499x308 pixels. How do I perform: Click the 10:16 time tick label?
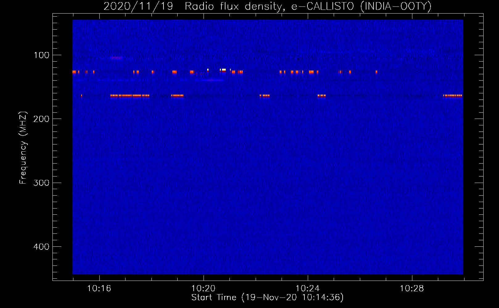[x=99, y=288]
